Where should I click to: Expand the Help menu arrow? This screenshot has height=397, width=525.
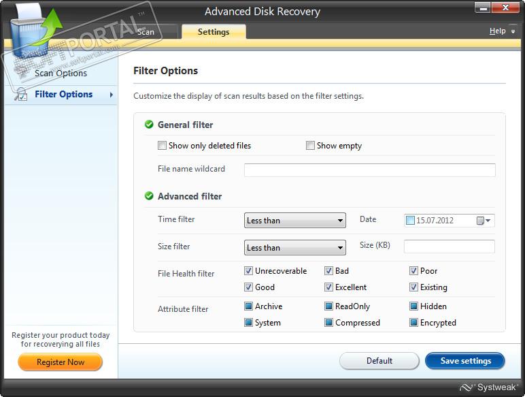[x=513, y=31]
